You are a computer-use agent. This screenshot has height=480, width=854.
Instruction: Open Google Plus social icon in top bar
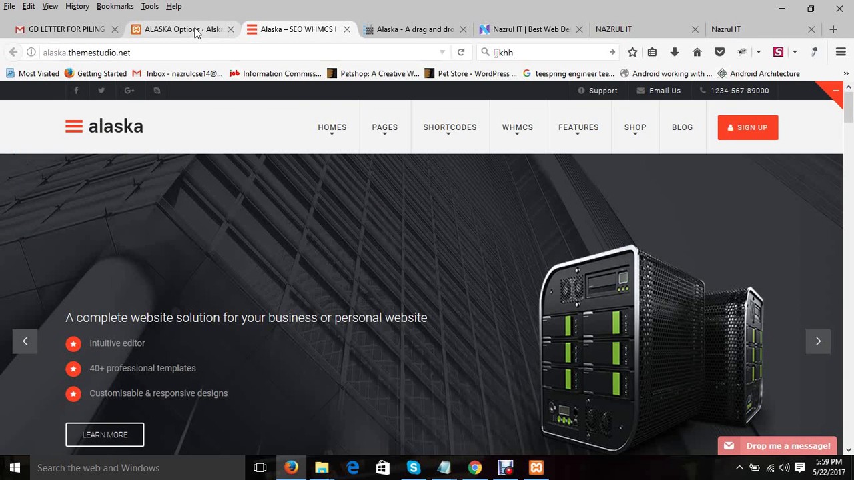click(129, 91)
